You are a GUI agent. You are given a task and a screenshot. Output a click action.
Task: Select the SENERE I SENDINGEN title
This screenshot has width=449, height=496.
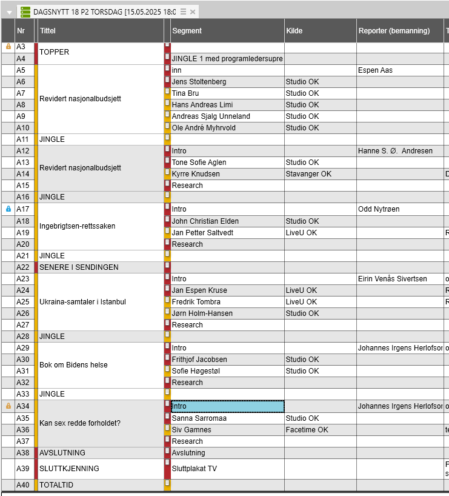[x=101, y=267]
